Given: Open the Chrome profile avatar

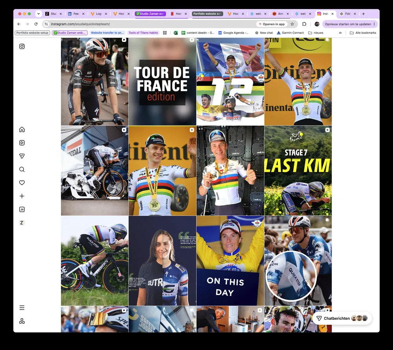Looking at the screenshot, I should [317, 24].
